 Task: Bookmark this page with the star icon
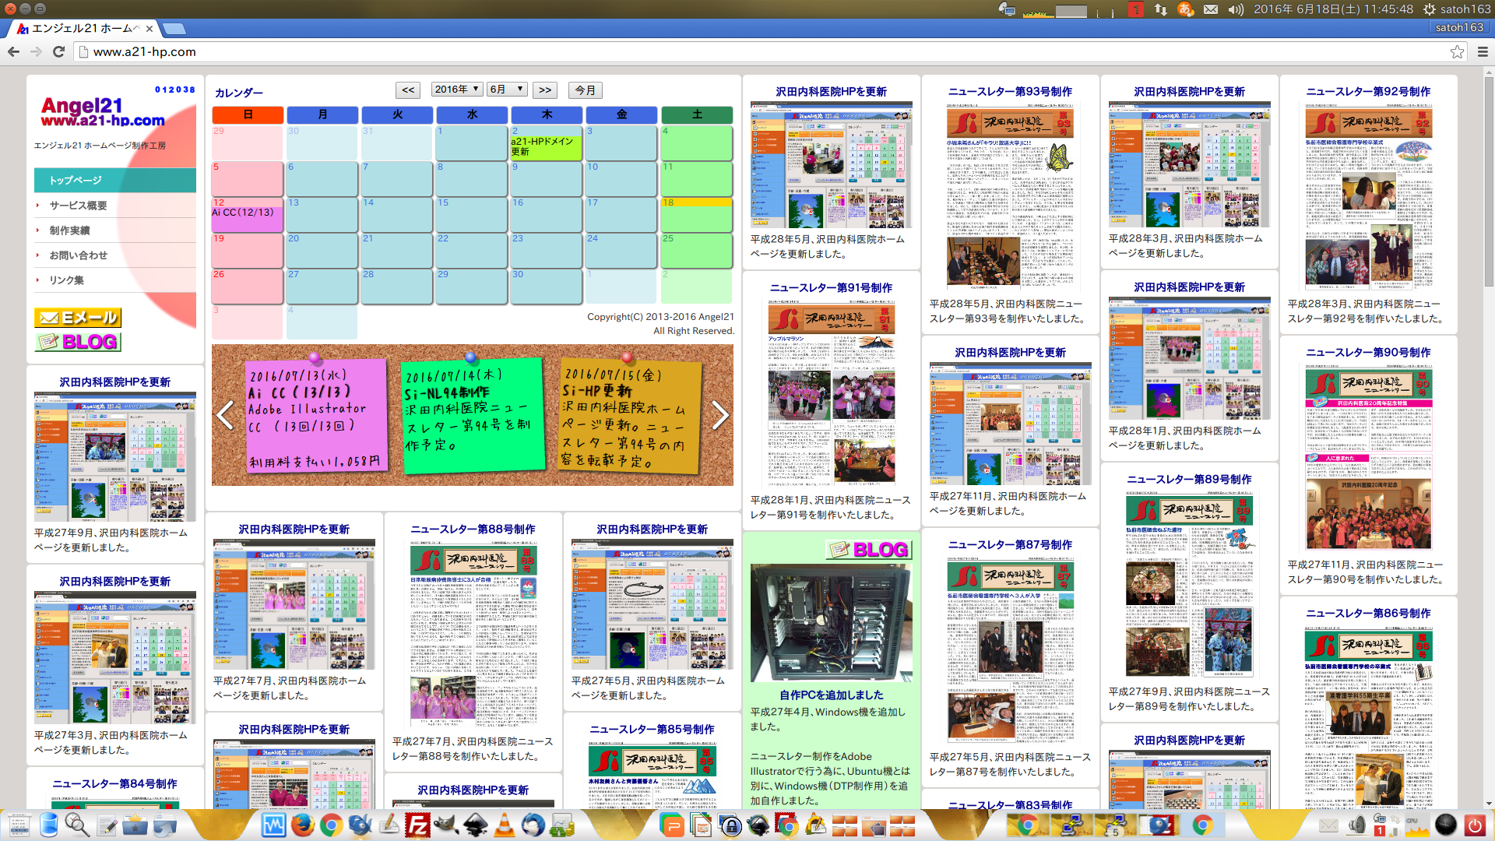point(1457,51)
